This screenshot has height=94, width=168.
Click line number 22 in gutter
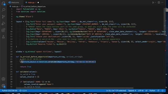coord(11,62)
